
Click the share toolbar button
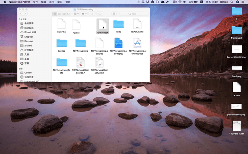click(92, 14)
